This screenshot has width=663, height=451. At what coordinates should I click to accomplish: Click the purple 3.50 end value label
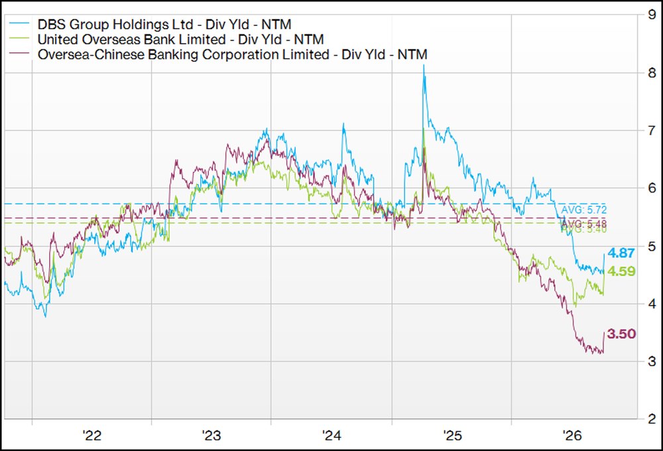pos(621,334)
